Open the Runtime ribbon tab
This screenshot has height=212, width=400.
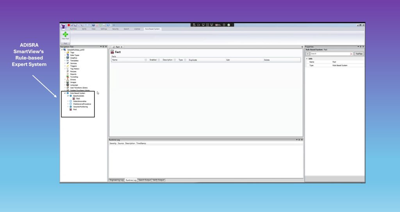click(73, 29)
